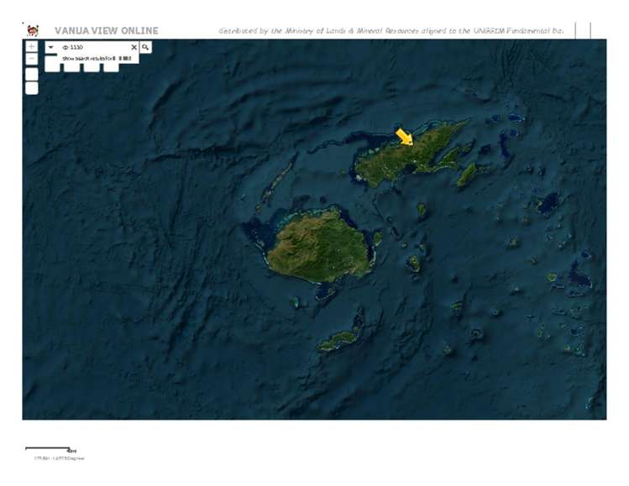Image resolution: width=629 pixels, height=486 pixels.
Task: Click the second widget button under the search bar
Action: 71,66
